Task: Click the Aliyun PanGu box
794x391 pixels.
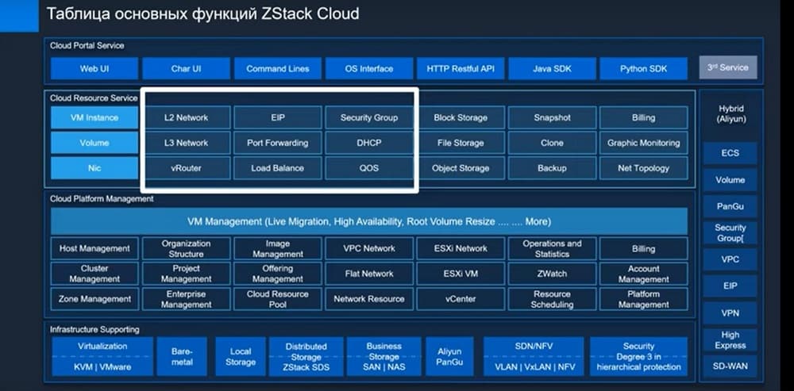Action: pos(449,357)
